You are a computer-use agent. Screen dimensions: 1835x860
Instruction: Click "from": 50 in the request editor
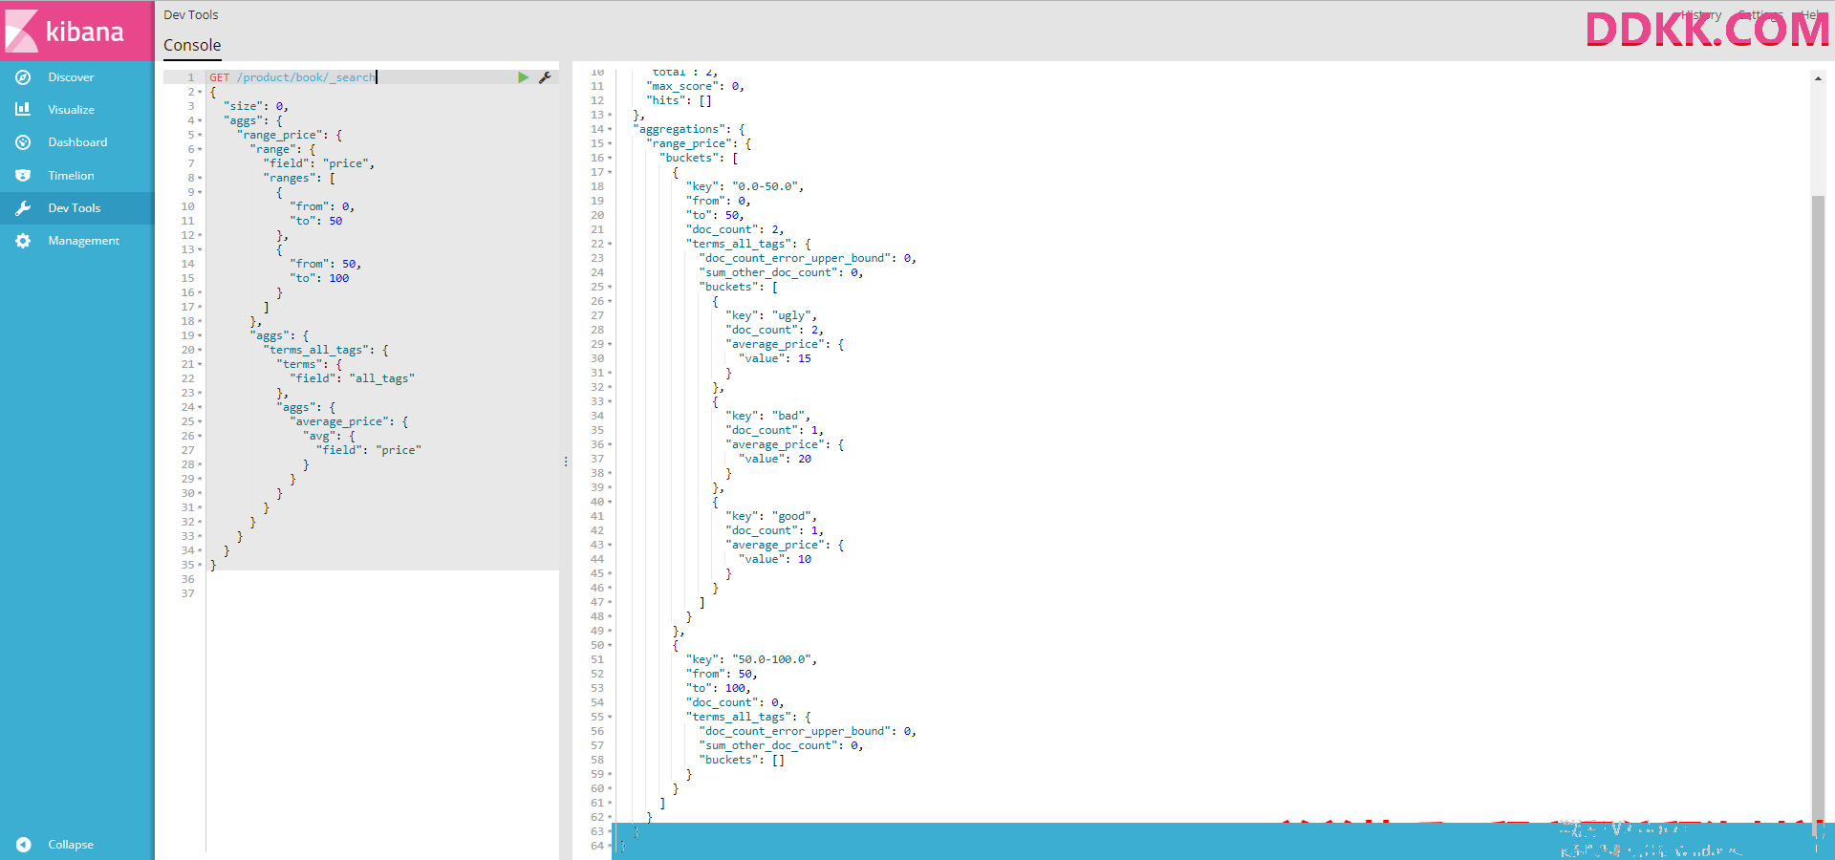[x=326, y=264]
